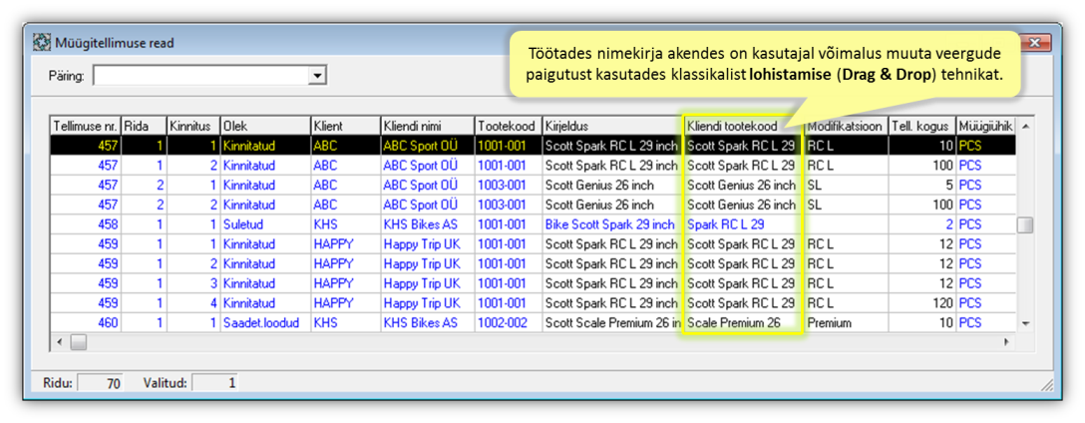Click KHS Bikes AS in order 460 row
This screenshot has width=1085, height=423.
pos(428,322)
